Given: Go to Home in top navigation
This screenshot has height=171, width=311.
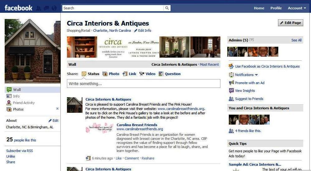Looking at the screenshot, I should [259, 8].
